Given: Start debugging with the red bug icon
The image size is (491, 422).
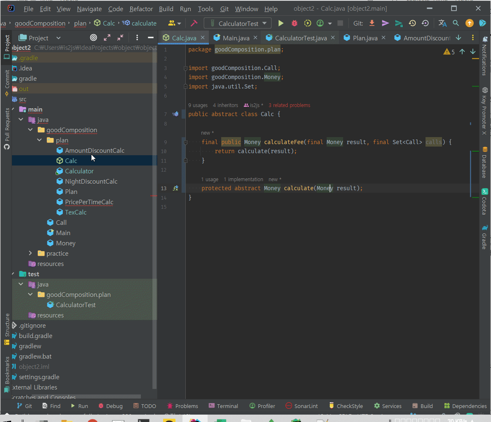Looking at the screenshot, I should (x=294, y=23).
